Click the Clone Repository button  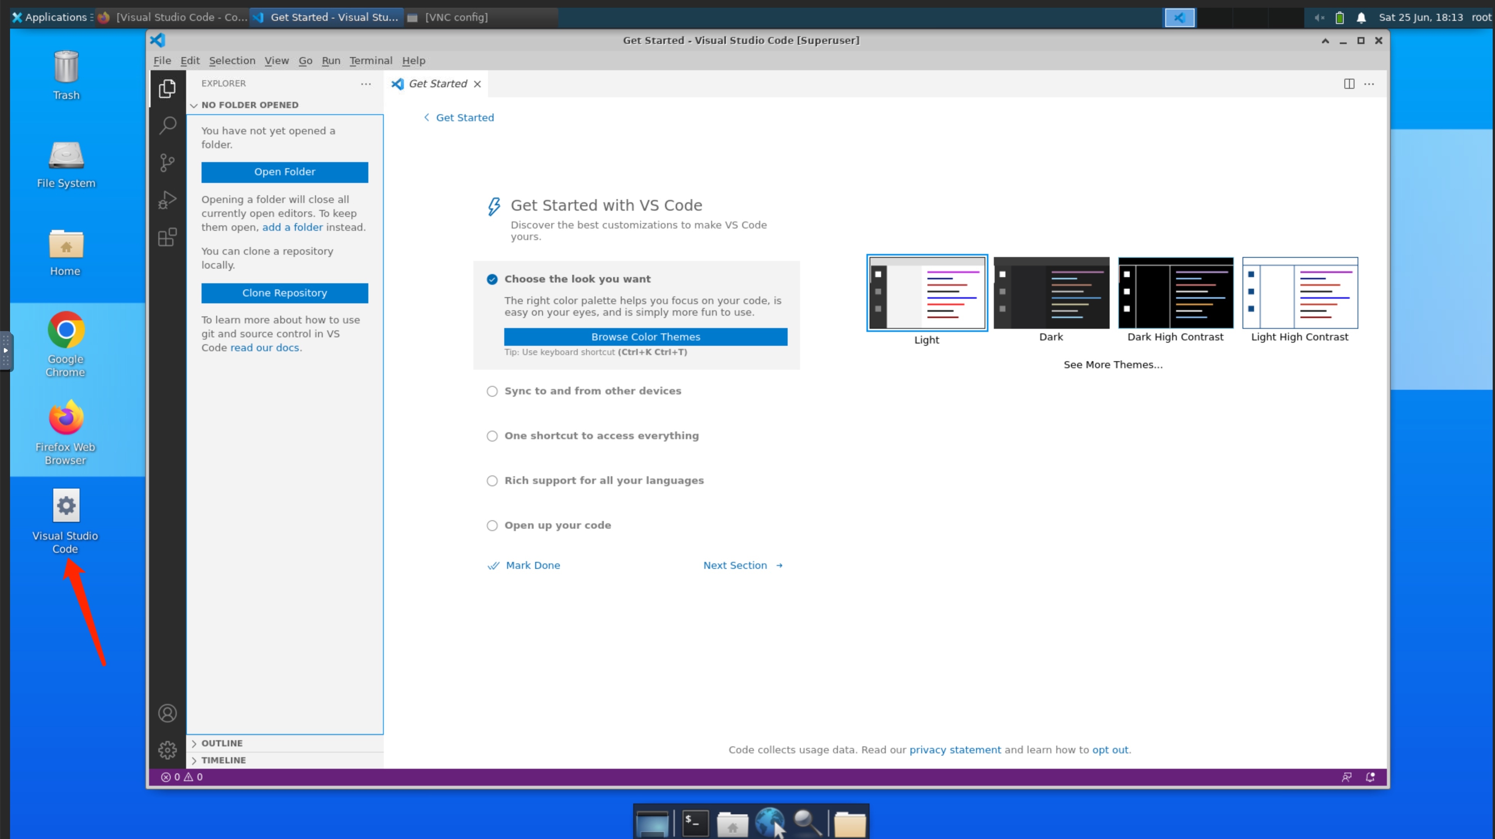click(285, 293)
